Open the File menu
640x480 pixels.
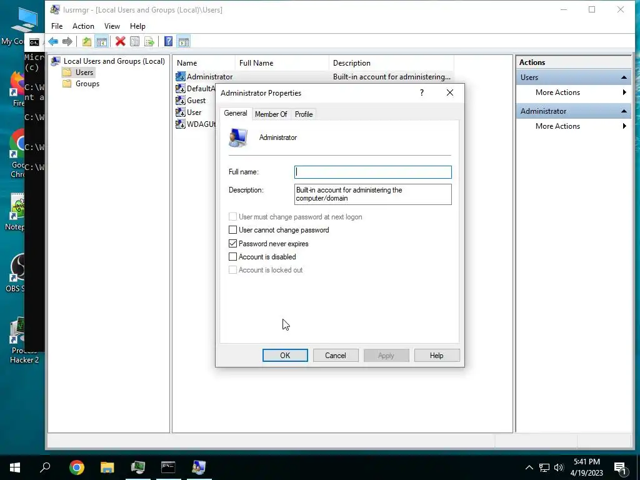click(x=57, y=26)
